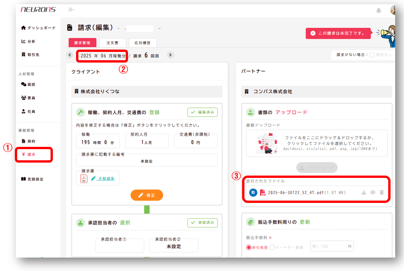
Task: Collapse the sidebar with arrow icon
Action: 71,10
